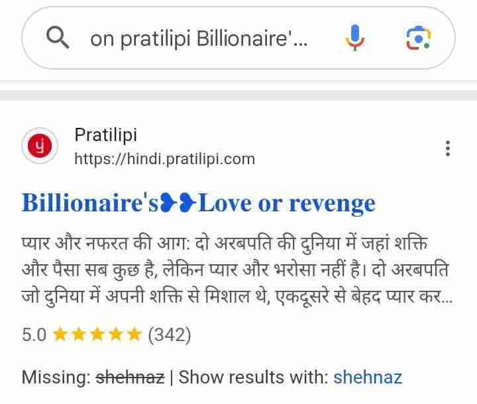Show results with shehnaz link

[368, 377]
